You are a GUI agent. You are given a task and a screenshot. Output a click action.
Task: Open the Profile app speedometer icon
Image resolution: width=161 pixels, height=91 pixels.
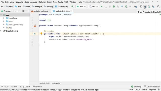122,7
